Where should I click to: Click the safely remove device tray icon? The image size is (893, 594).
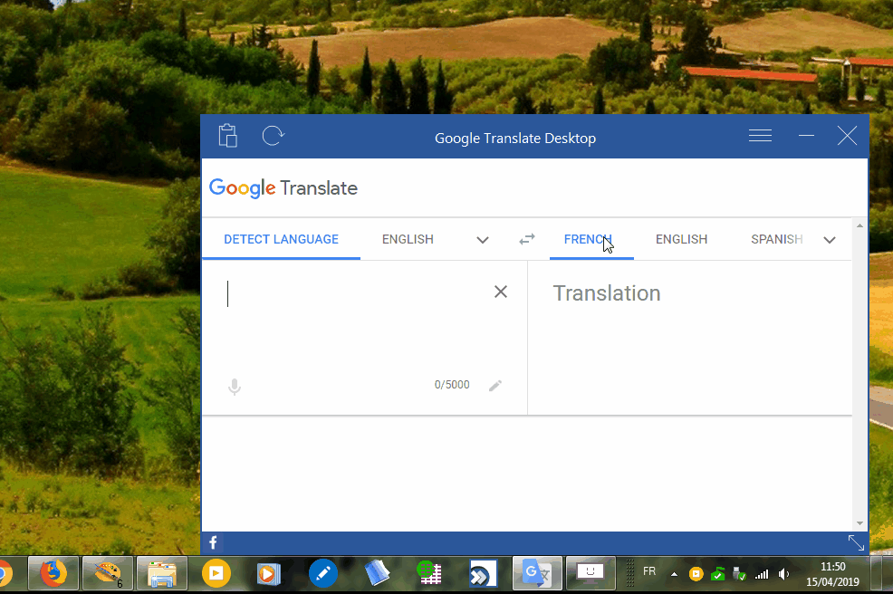pos(739,574)
